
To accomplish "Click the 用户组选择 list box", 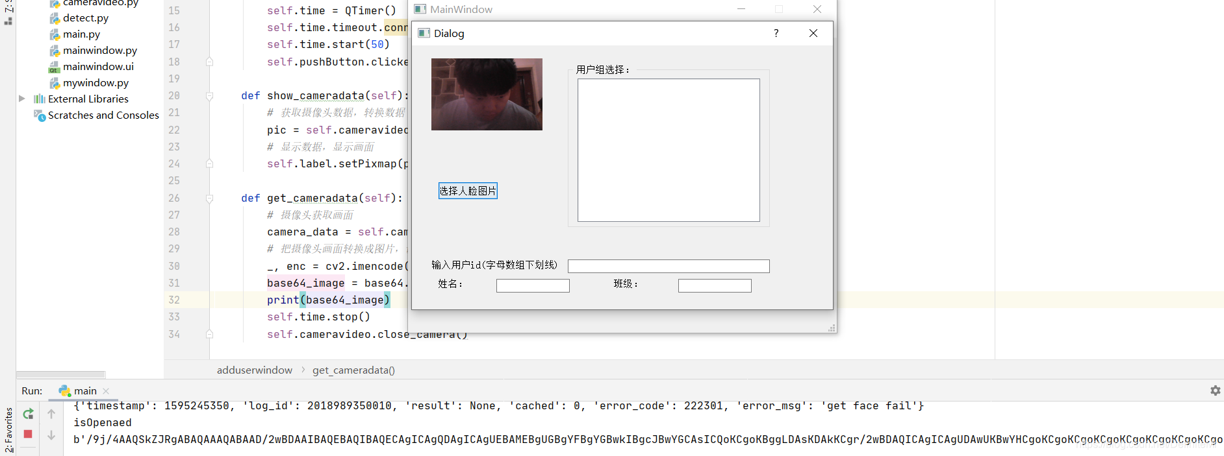I will [669, 150].
